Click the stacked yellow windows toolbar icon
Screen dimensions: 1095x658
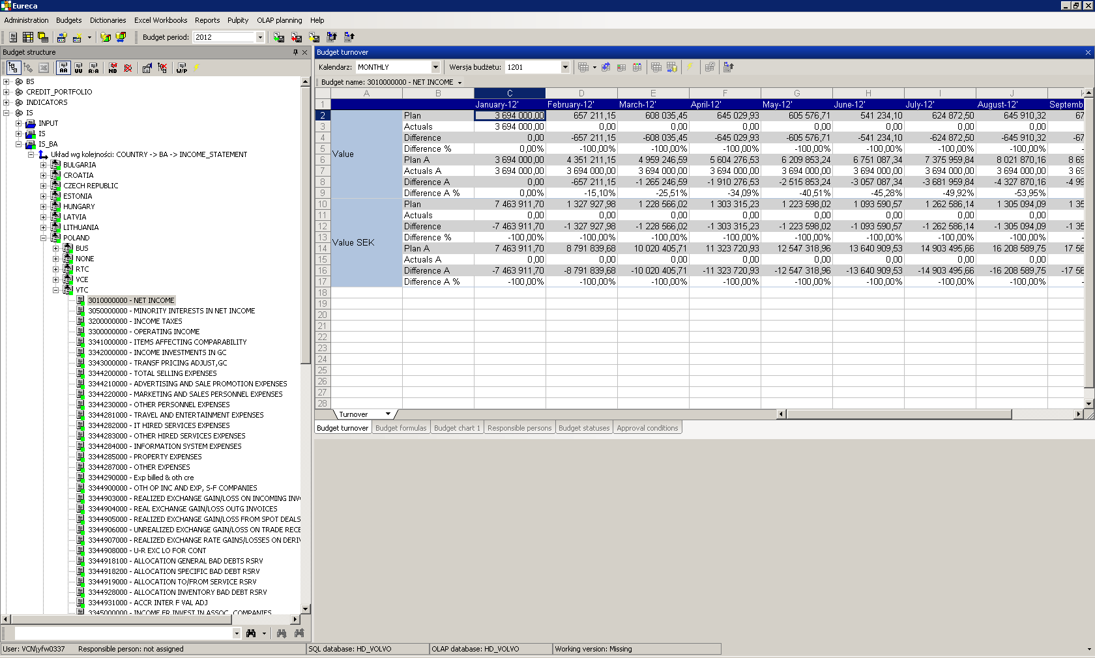(43, 37)
